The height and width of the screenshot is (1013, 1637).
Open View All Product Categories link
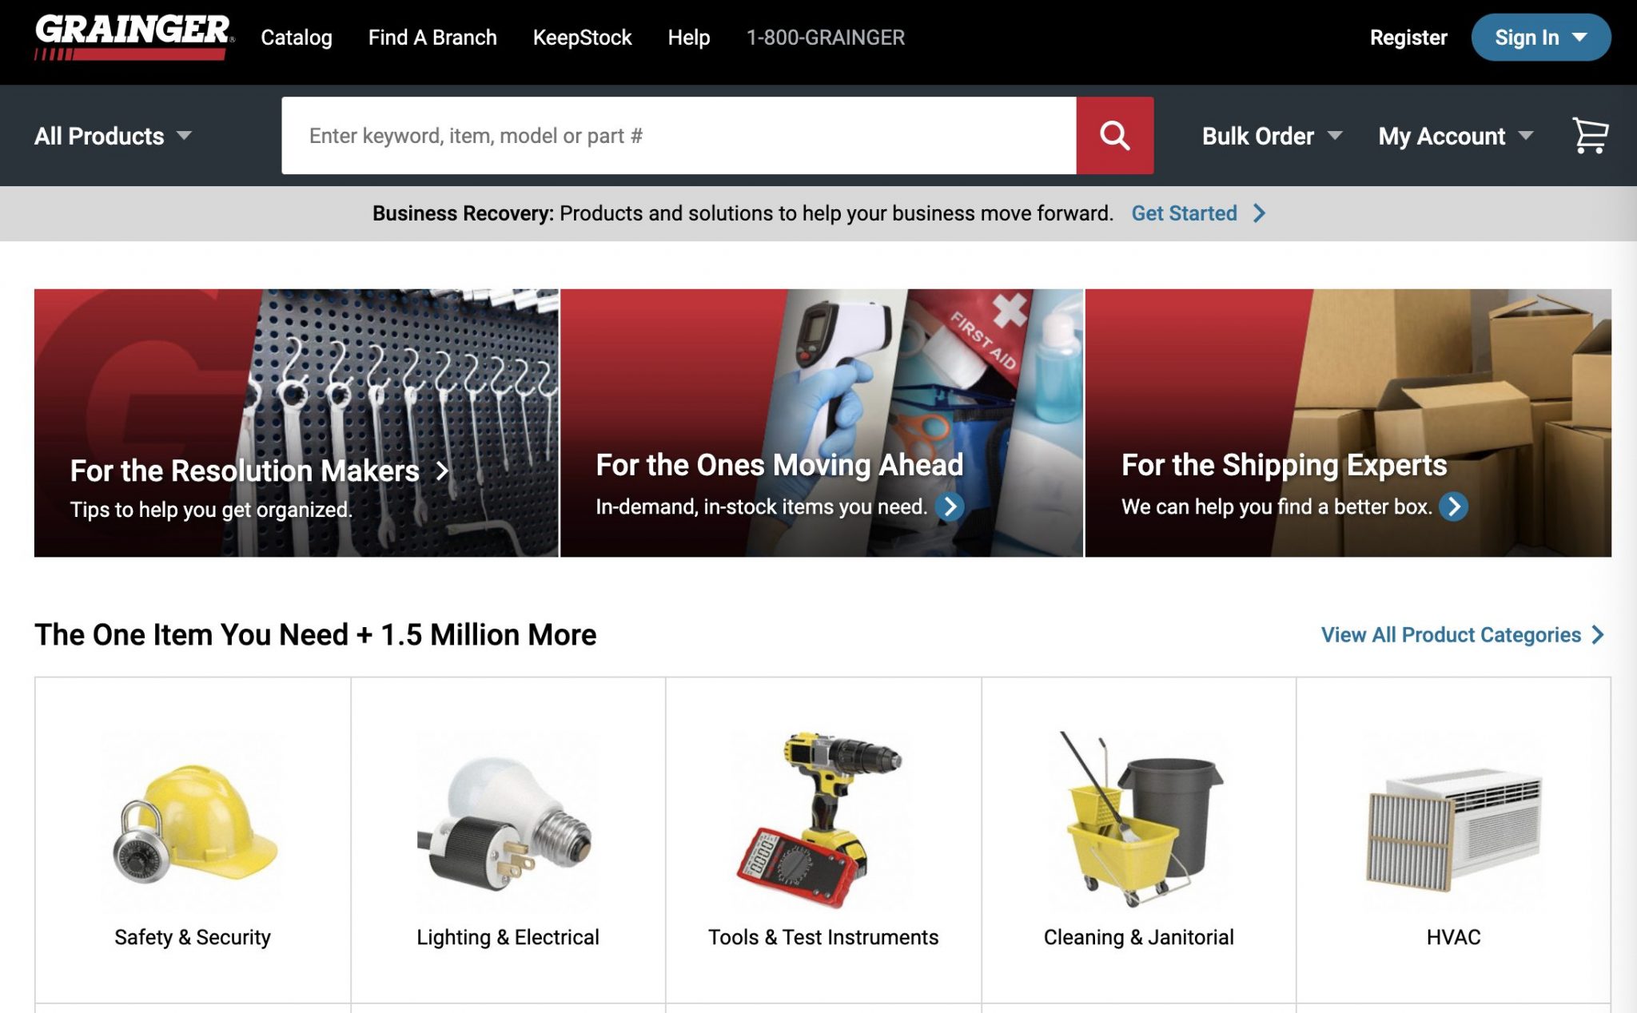pyautogui.click(x=1451, y=635)
